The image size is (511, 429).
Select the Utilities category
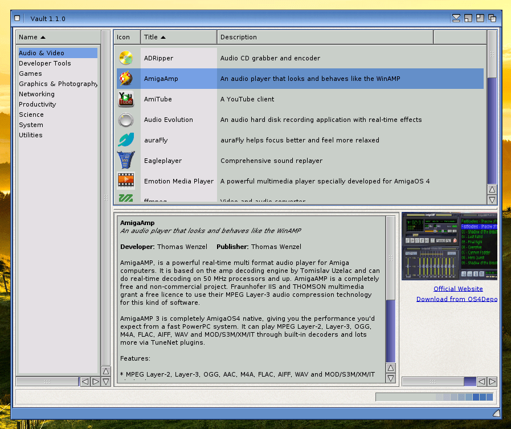coord(31,135)
